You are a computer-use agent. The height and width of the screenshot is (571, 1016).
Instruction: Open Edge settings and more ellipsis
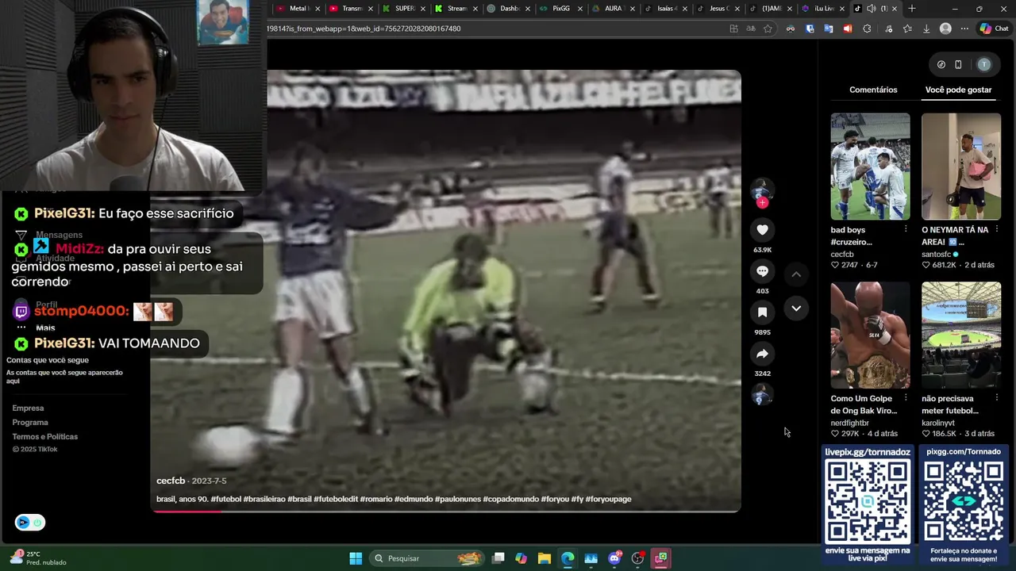point(964,29)
